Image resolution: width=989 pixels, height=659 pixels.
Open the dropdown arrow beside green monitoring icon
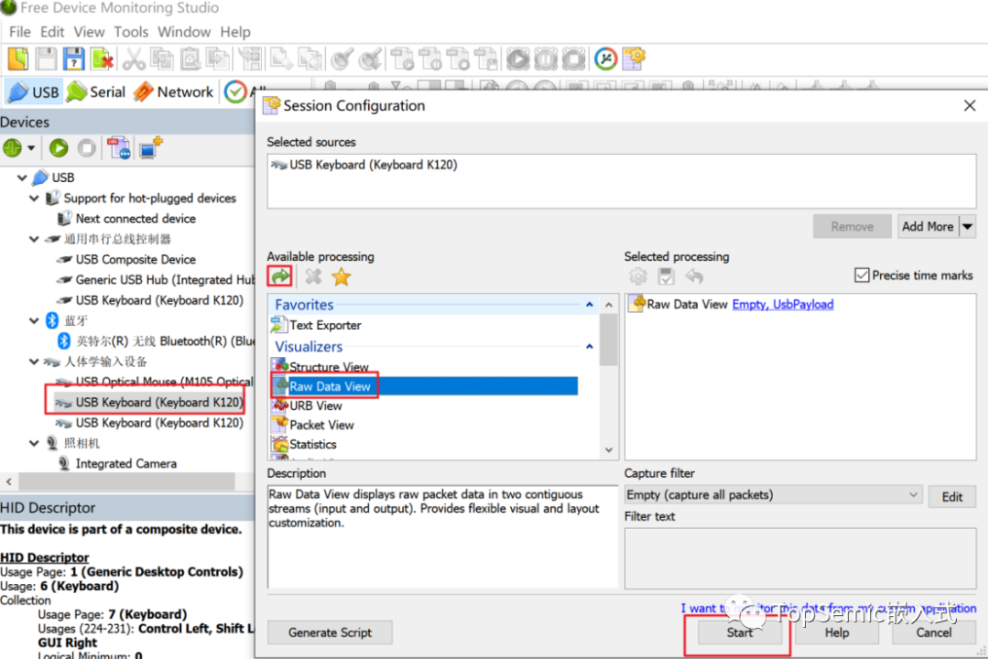[x=31, y=148]
